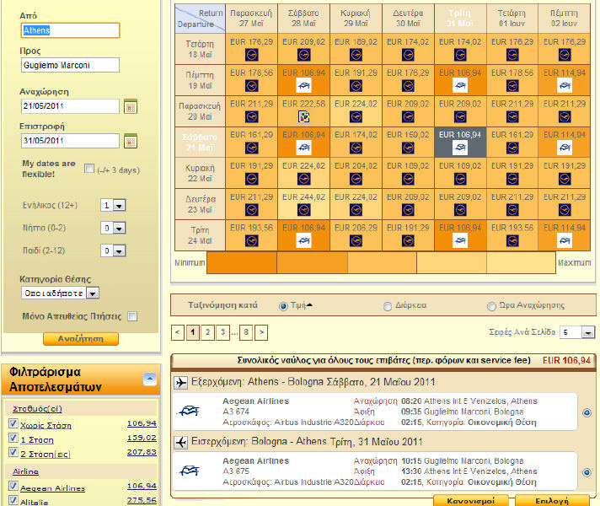The height and width of the screenshot is (506, 600).
Task: Open the Κανονισμοί fare rules button
Action: click(471, 500)
